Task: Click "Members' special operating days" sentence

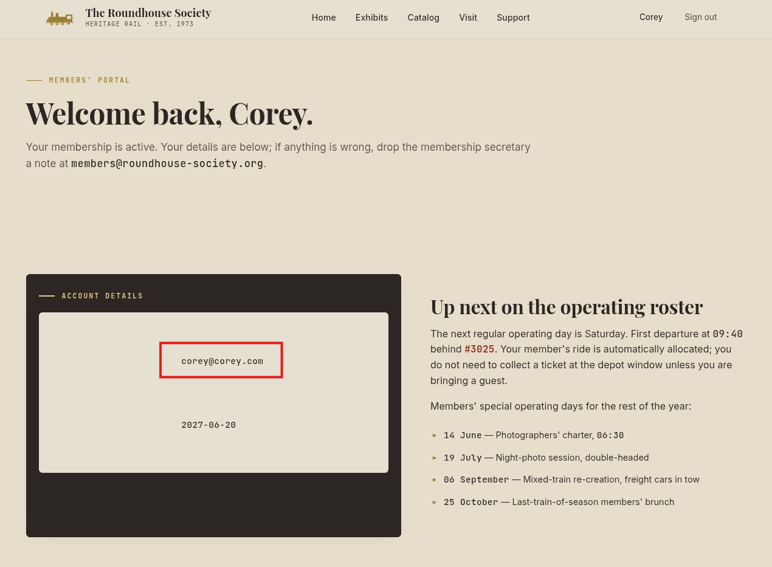Action: pyautogui.click(x=560, y=406)
